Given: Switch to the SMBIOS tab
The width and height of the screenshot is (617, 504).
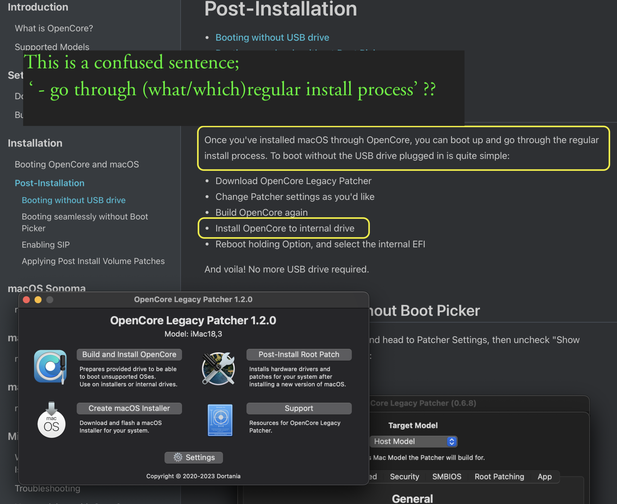Looking at the screenshot, I should tap(446, 477).
